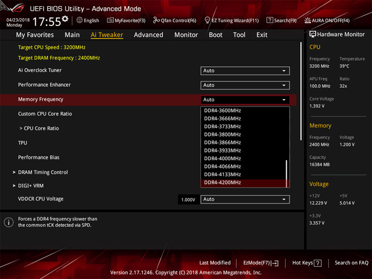Launch EZ Tuning Wizard bulb icon
Viewport: 372px width, 279px height.
coord(207,20)
